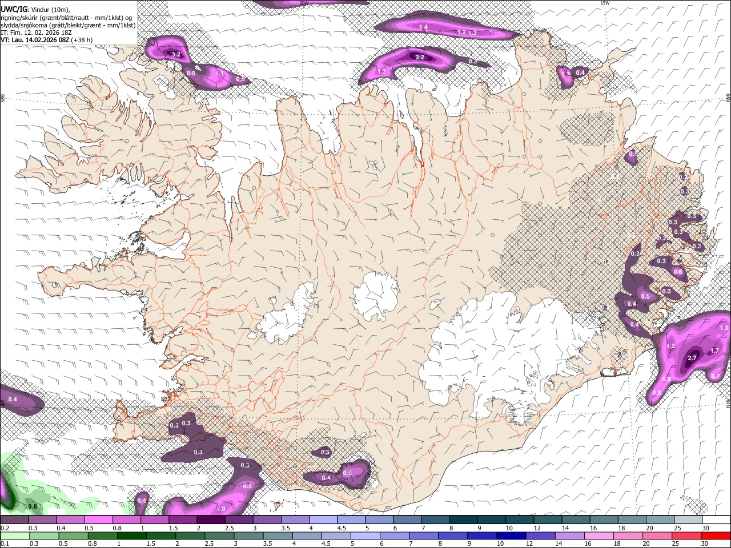Click the 15W longitude label on the map

[605, 3]
